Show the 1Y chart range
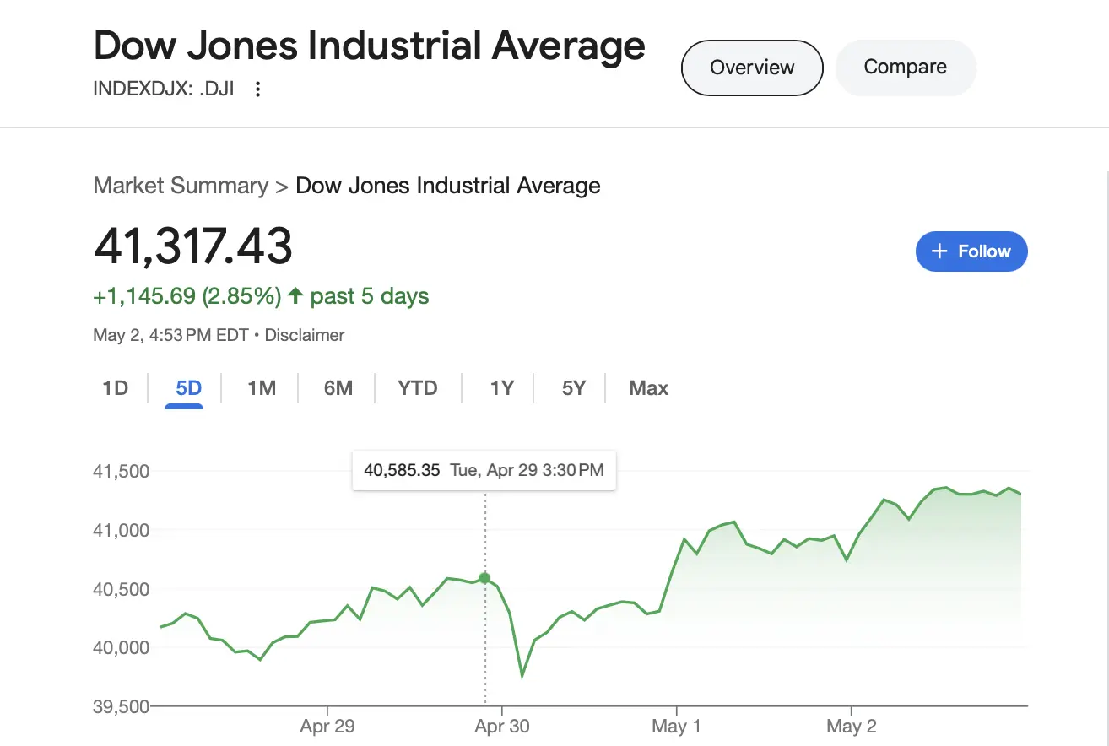The image size is (1109, 746). [x=501, y=388]
